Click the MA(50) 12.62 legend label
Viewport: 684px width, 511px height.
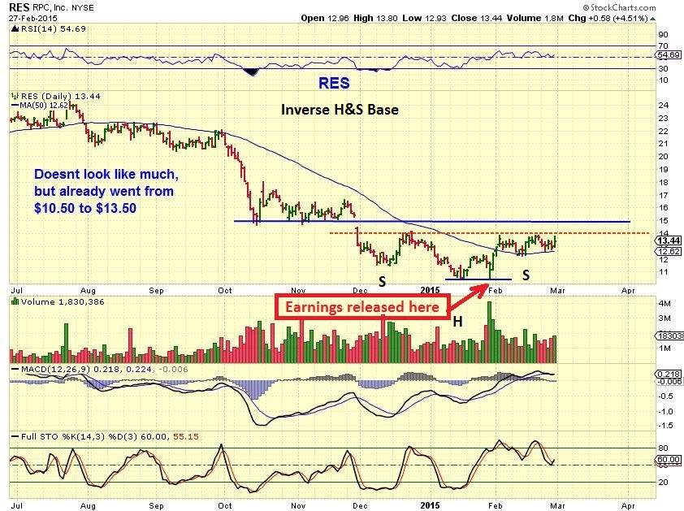click(x=44, y=105)
